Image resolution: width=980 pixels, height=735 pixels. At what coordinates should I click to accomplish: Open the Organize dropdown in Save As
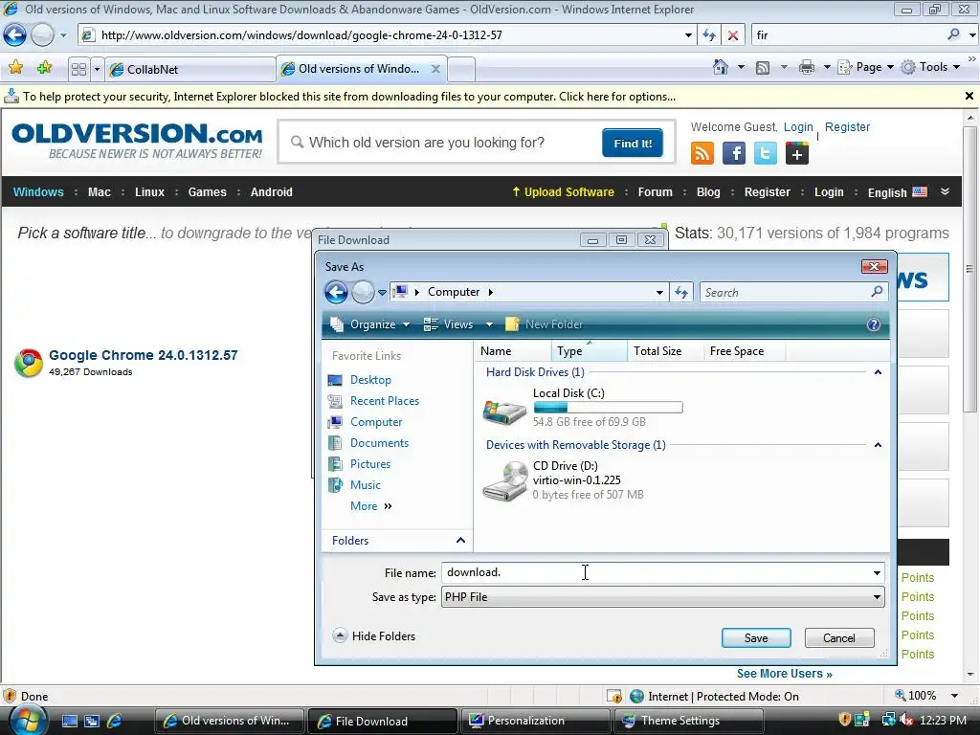(370, 324)
